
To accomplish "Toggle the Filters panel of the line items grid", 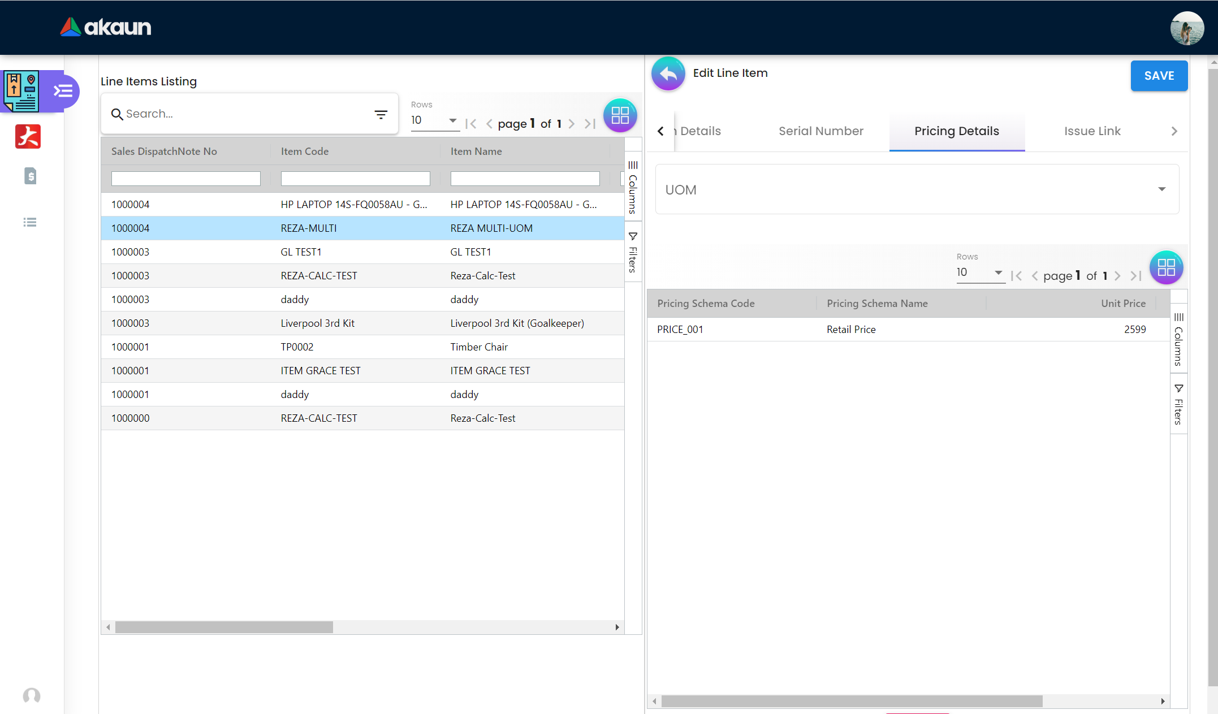I will (633, 253).
